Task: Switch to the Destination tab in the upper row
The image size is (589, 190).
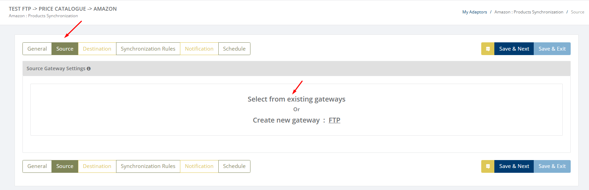Action: coord(97,49)
